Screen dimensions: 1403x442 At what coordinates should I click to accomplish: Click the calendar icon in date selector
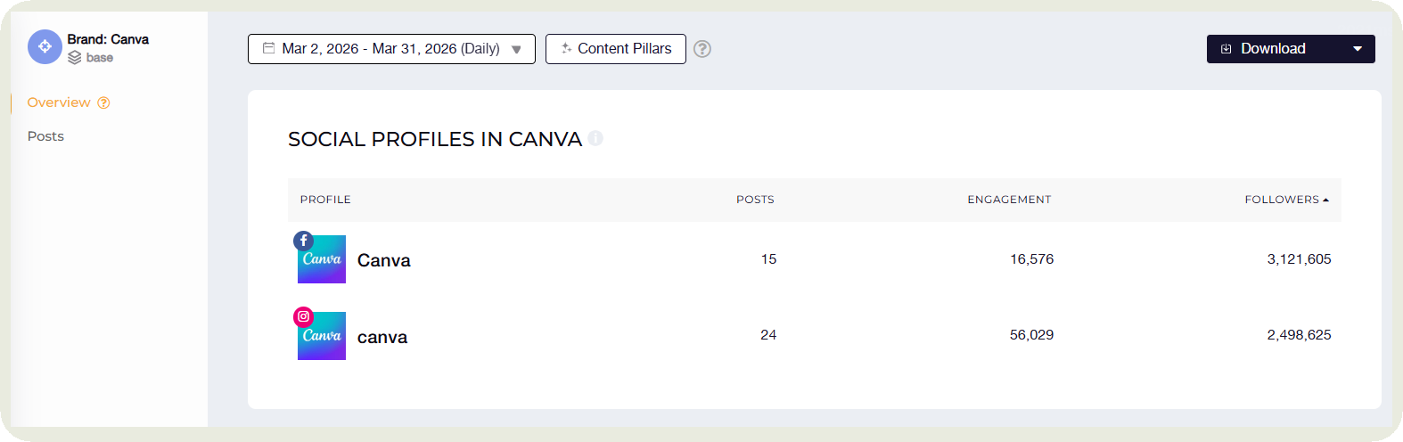[x=268, y=48]
